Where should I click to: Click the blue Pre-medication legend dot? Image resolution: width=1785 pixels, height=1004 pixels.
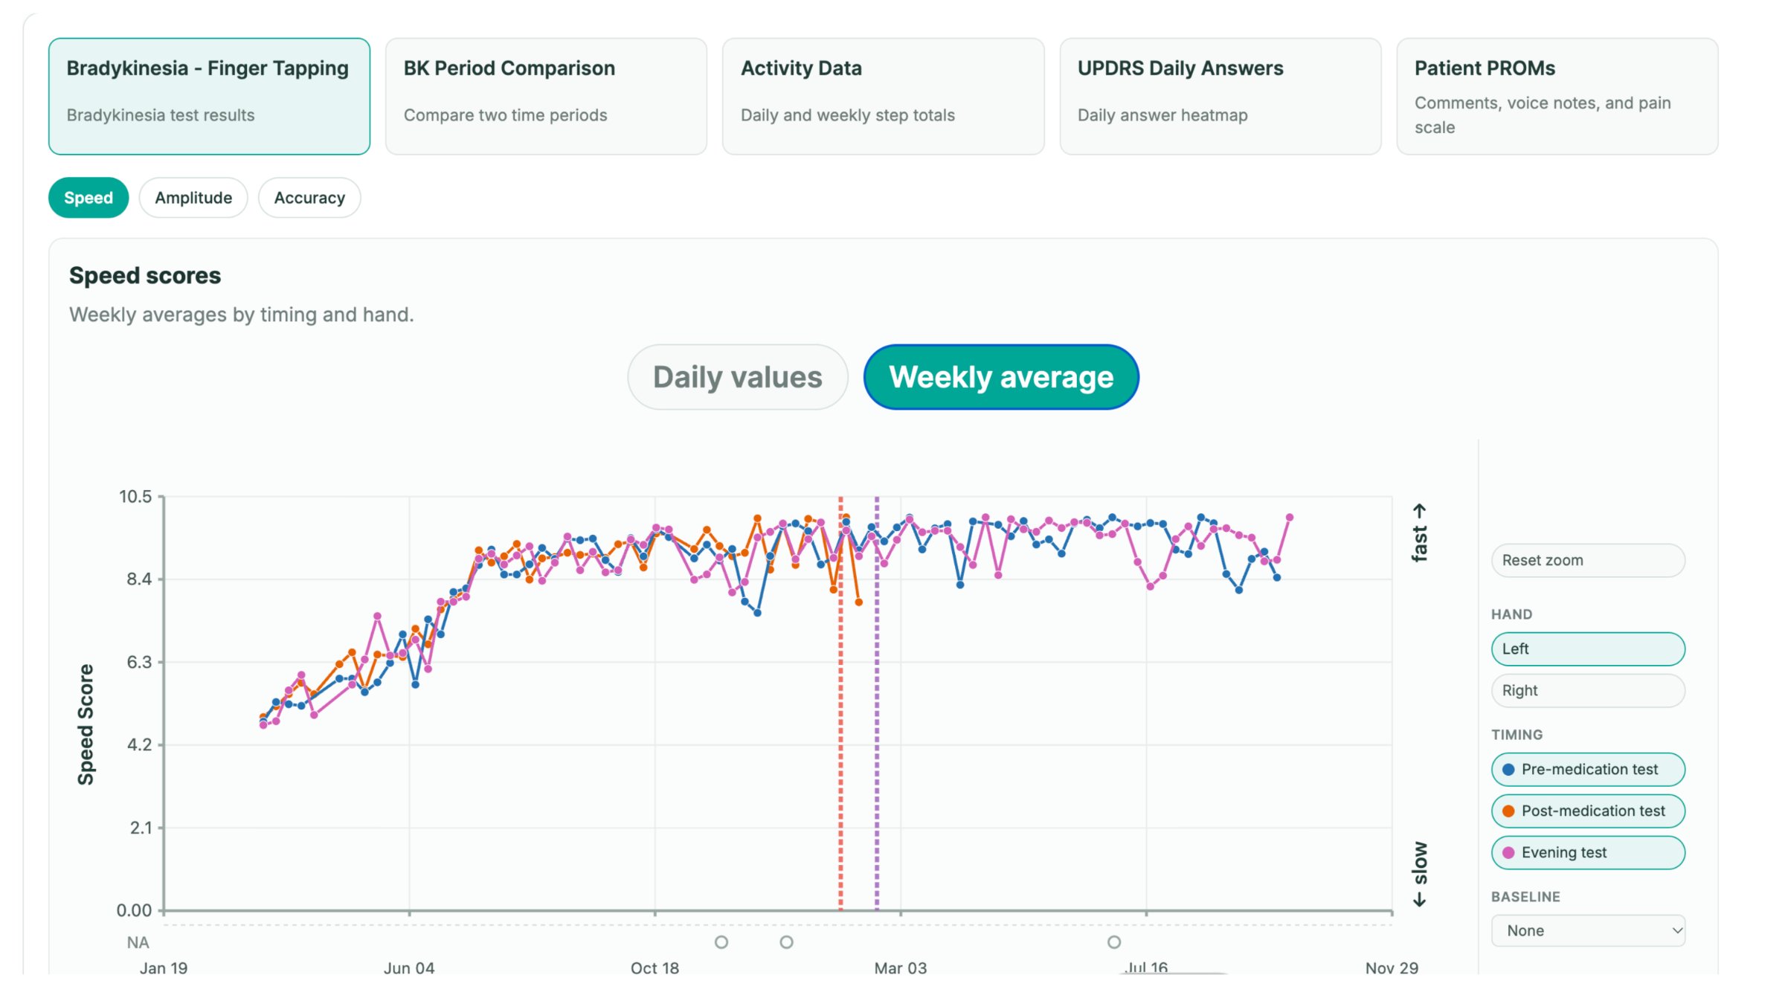(1508, 770)
